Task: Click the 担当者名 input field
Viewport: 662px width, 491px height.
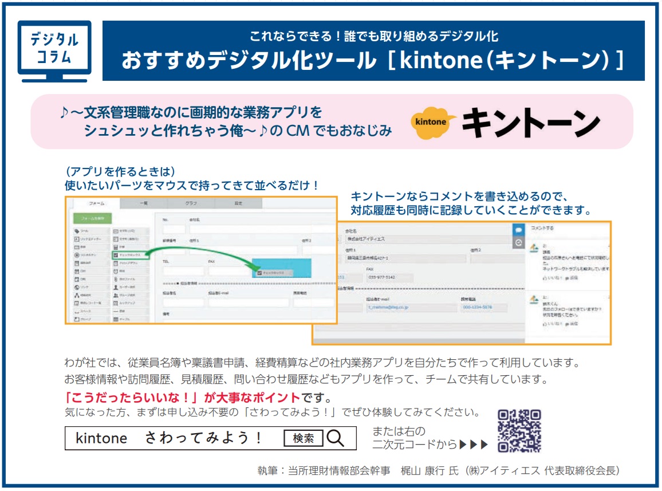Action: pos(183,303)
